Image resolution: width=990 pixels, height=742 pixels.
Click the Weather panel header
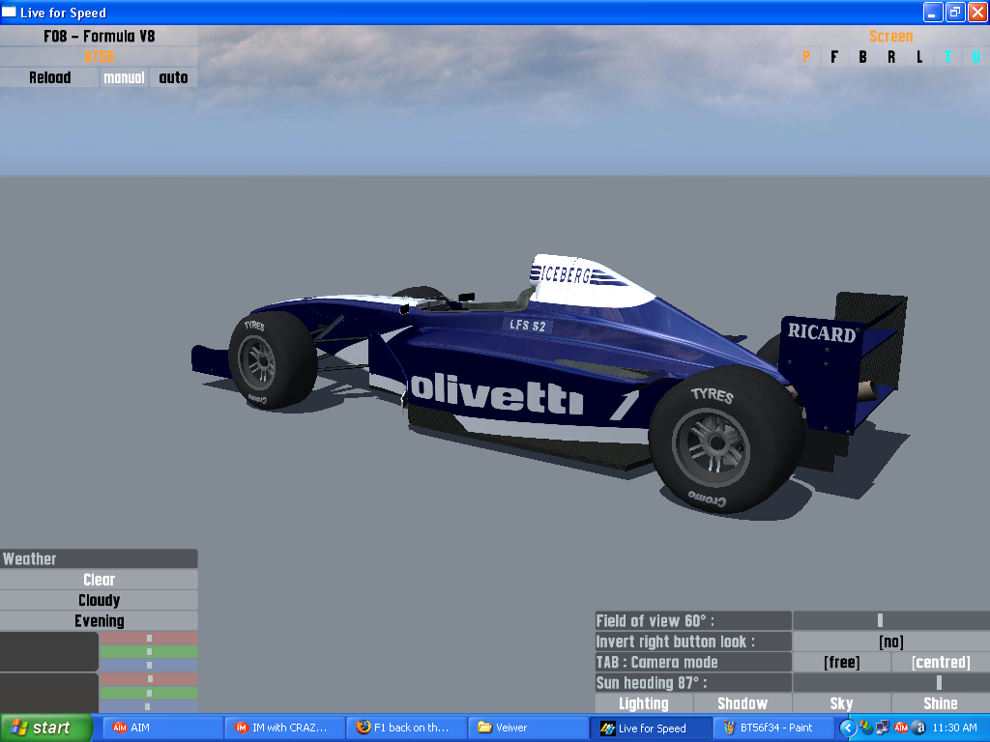(100, 559)
